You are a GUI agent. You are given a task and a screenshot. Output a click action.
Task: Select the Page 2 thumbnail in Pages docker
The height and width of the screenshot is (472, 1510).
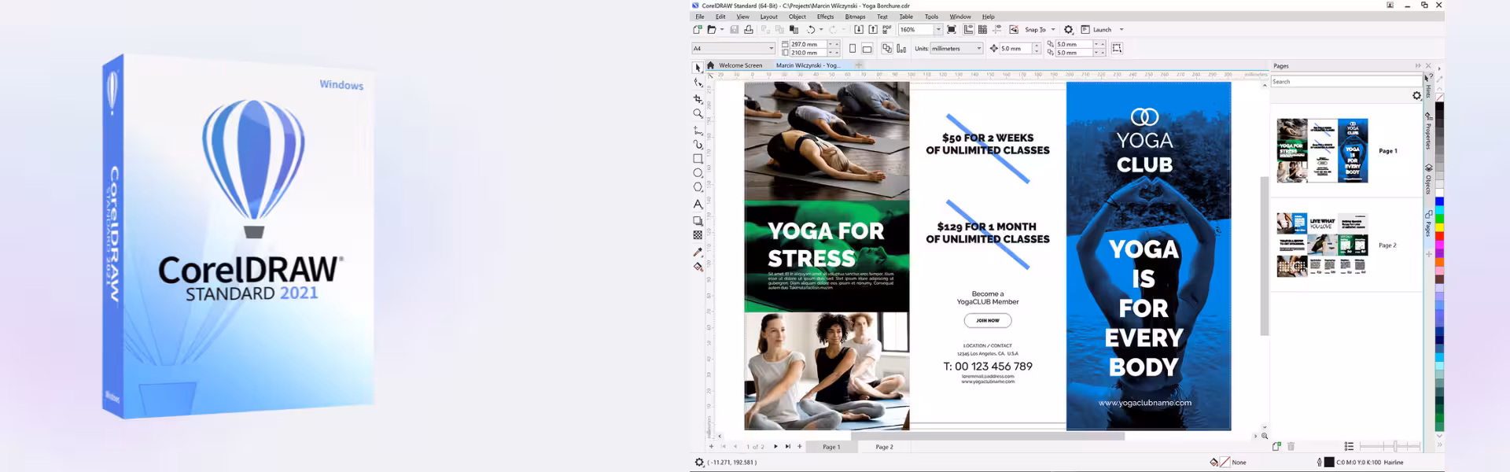click(x=1322, y=245)
